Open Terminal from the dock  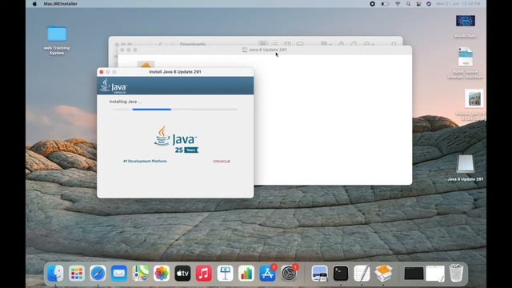pyautogui.click(x=341, y=273)
